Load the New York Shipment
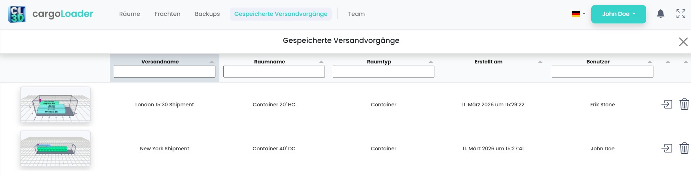Image resolution: width=691 pixels, height=177 pixels. tap(666, 149)
